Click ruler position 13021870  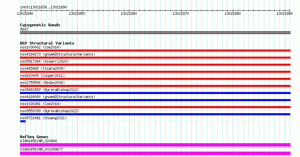click(x=181, y=13)
